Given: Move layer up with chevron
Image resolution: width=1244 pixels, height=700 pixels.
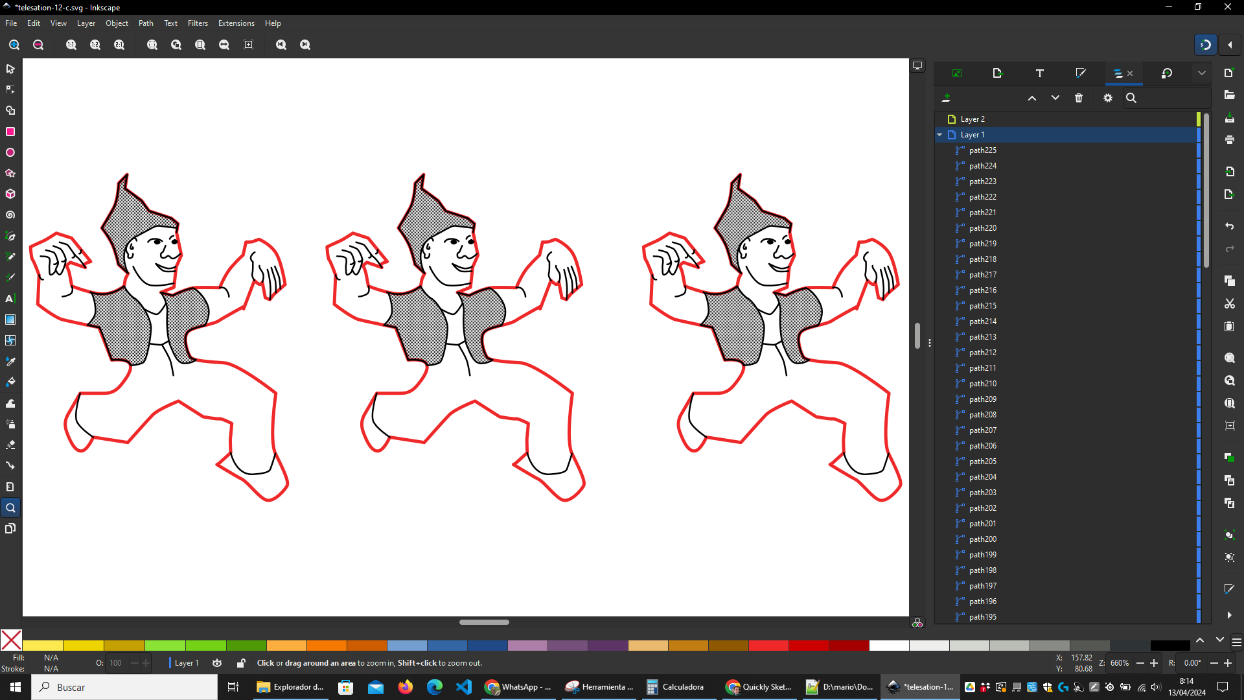Looking at the screenshot, I should (1032, 98).
